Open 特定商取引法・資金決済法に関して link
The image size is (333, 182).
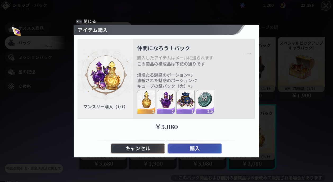pyautogui.click(x=34, y=168)
